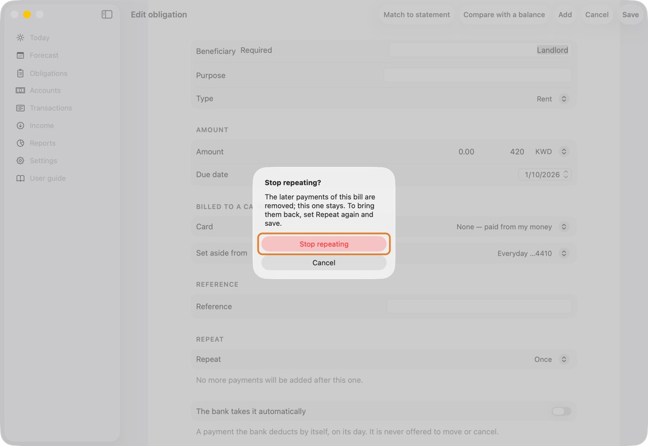Image resolution: width=648 pixels, height=446 pixels.
Task: Click the Transactions list icon
Action: pyautogui.click(x=20, y=108)
